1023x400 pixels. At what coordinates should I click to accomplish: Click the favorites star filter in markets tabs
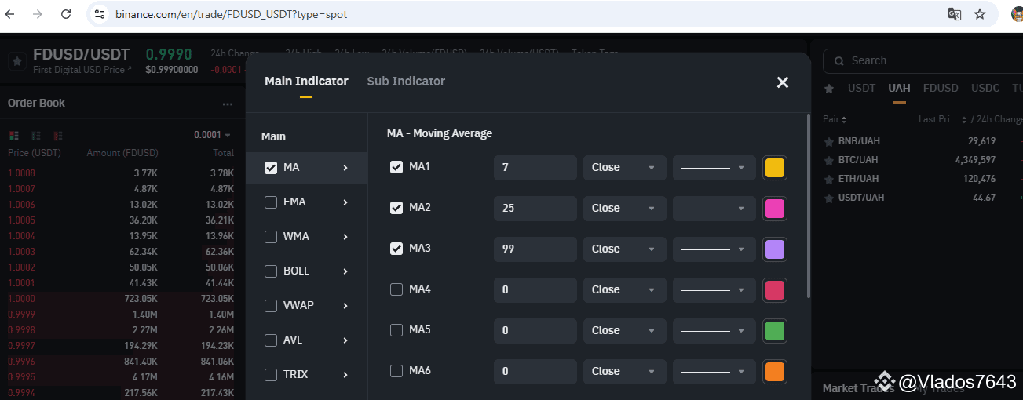coord(830,89)
